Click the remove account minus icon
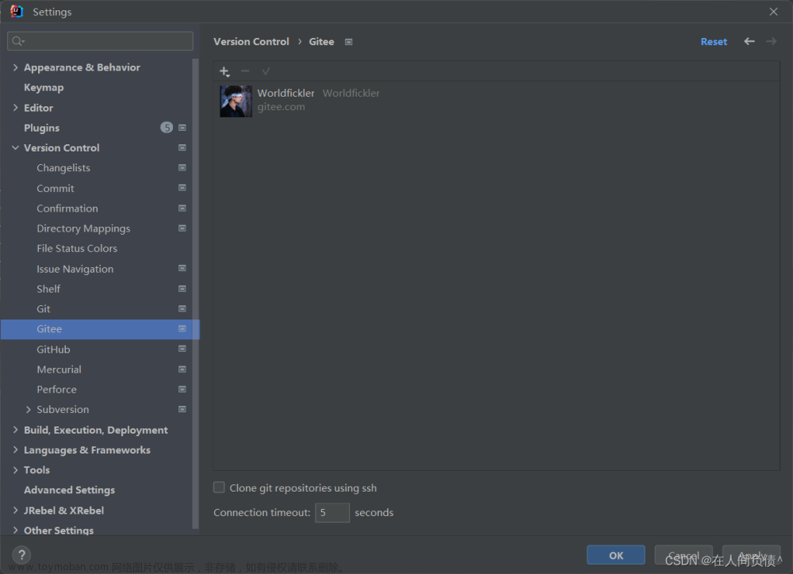The image size is (793, 574). (245, 71)
